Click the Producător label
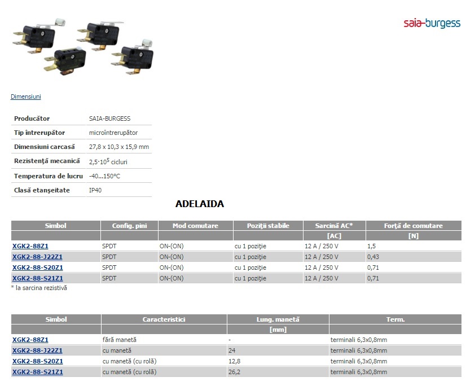Image resolution: width=466 pixels, height=386 pixels. tap(32, 119)
